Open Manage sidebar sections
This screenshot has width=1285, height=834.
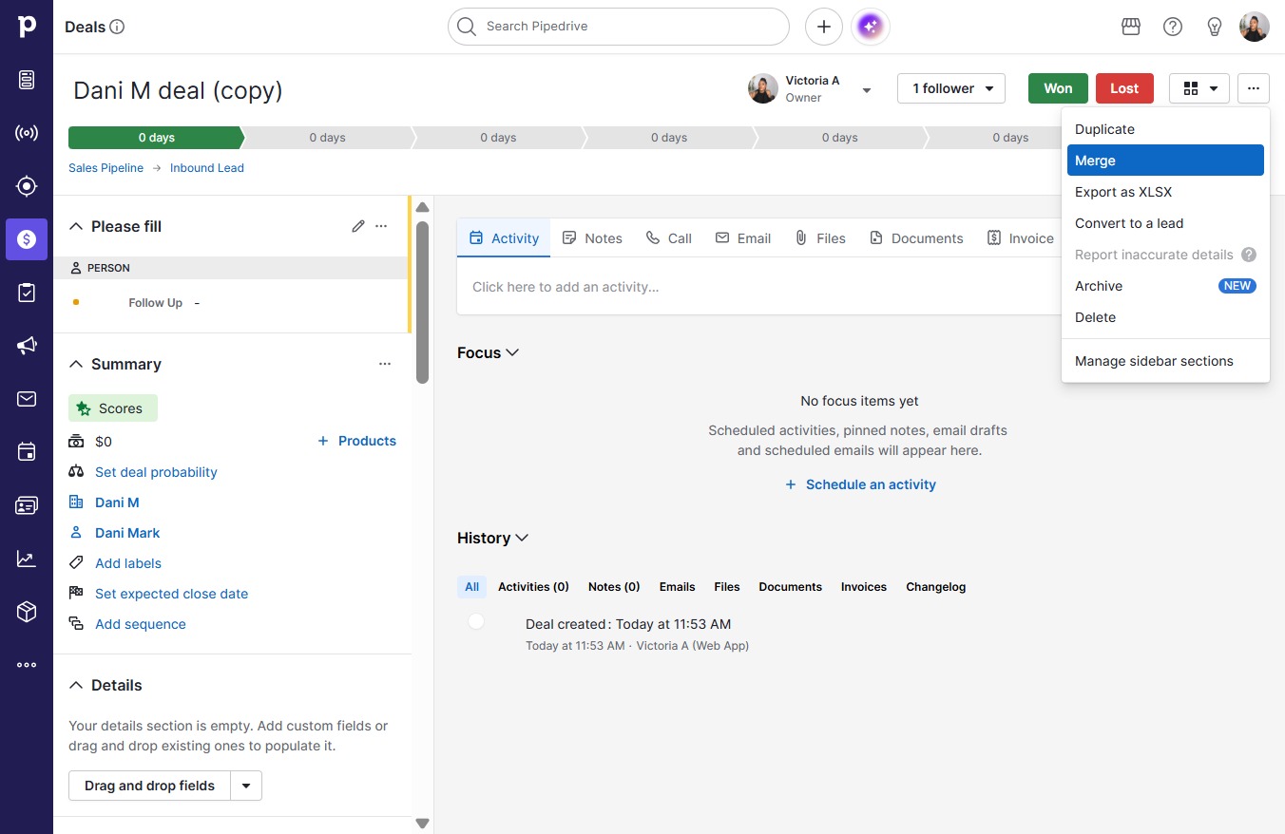(1165, 361)
